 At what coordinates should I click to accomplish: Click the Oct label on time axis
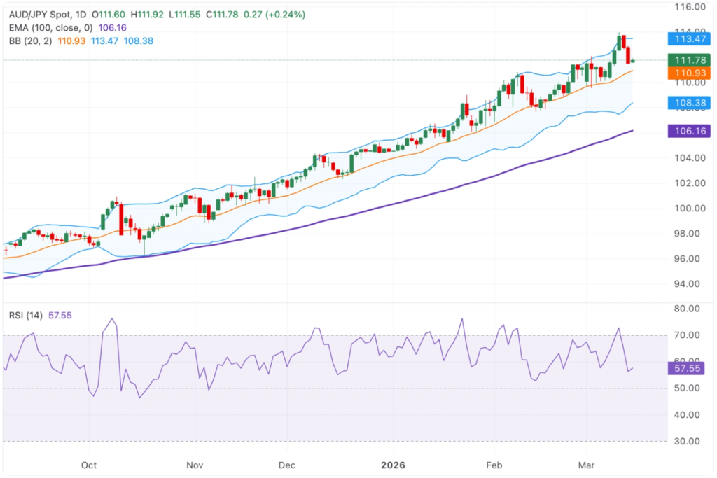coord(89,465)
